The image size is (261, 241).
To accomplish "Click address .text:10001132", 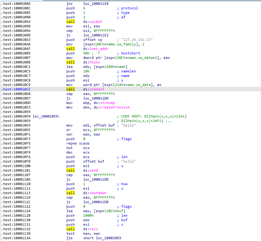I will 16,229.
